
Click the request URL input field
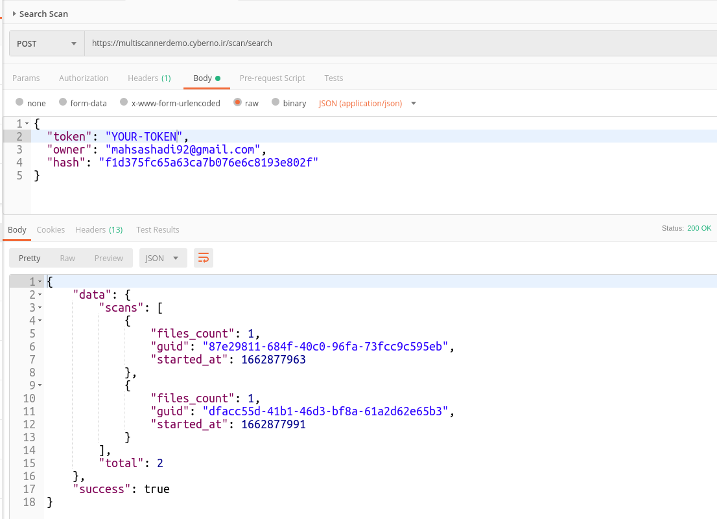(389, 43)
